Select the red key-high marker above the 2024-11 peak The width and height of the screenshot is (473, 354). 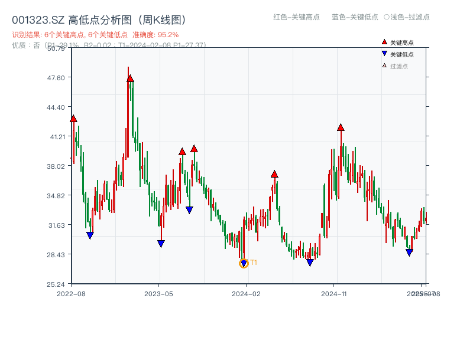pyautogui.click(x=341, y=126)
